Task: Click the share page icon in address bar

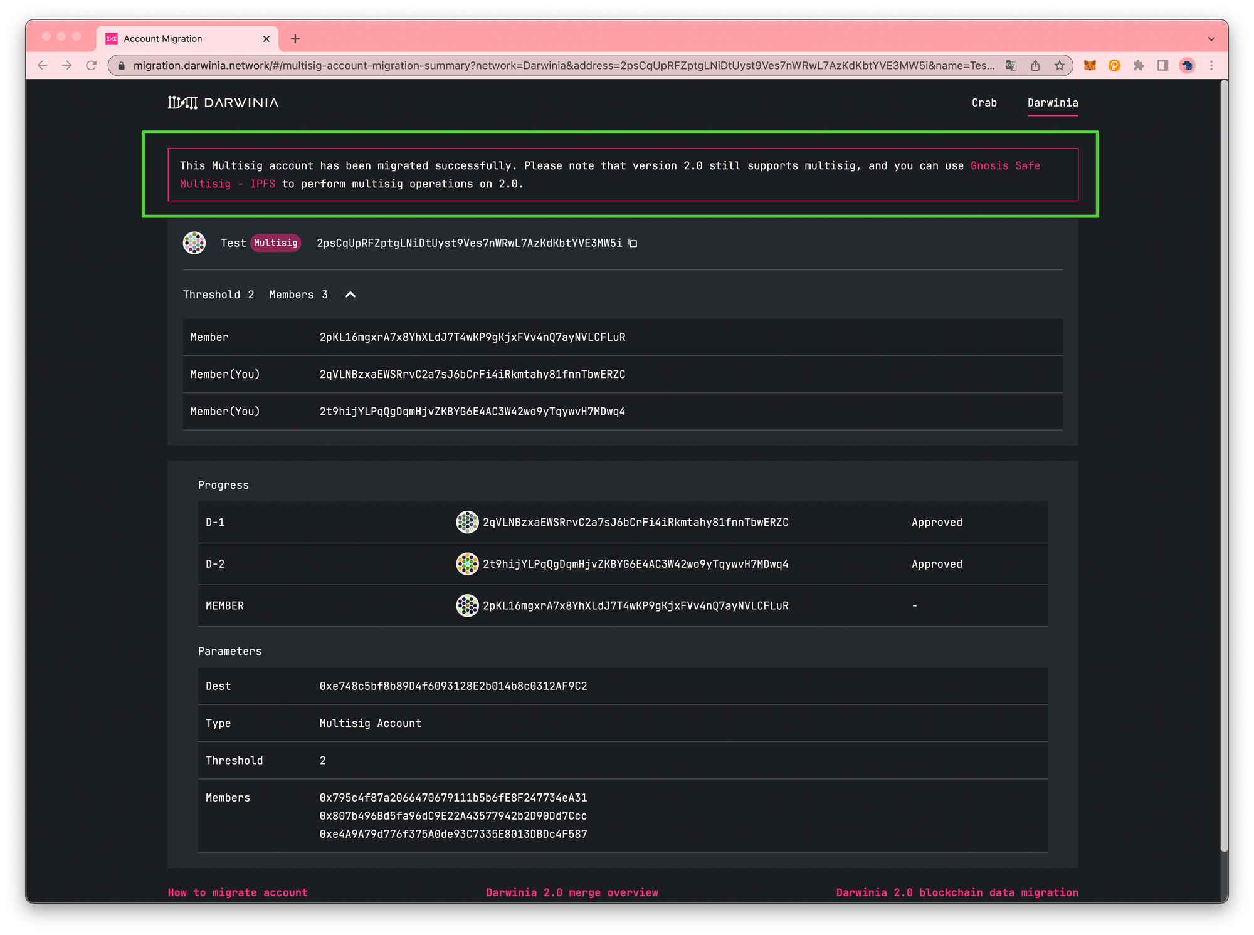Action: click(x=1035, y=66)
